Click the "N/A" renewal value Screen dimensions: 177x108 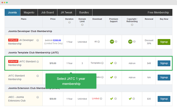click(149, 78)
